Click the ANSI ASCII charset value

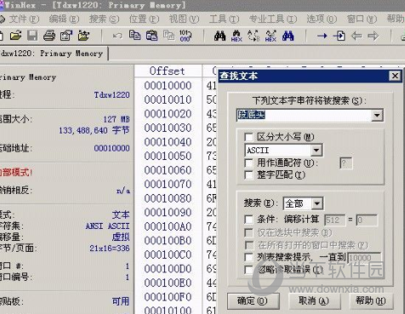108,226
